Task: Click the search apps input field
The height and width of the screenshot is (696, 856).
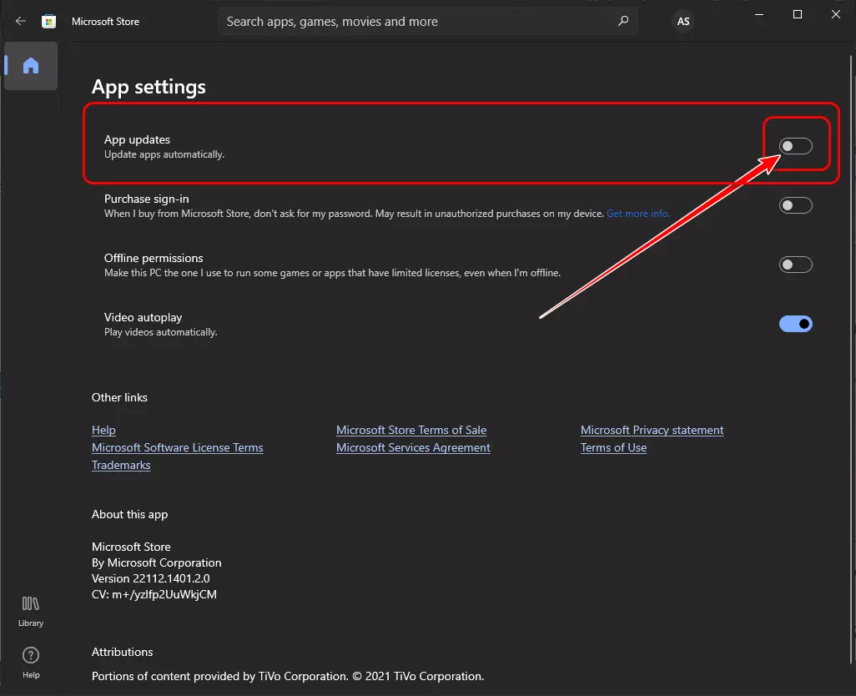Action: pos(427,22)
